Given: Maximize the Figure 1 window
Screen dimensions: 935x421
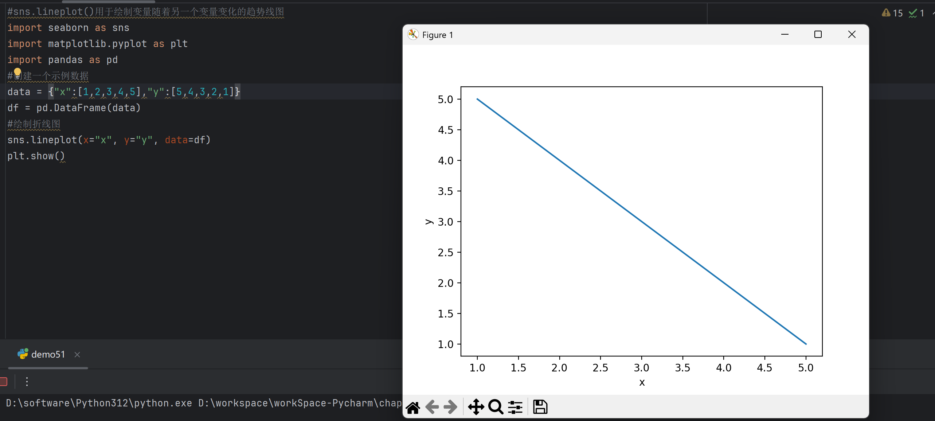Looking at the screenshot, I should tap(818, 35).
